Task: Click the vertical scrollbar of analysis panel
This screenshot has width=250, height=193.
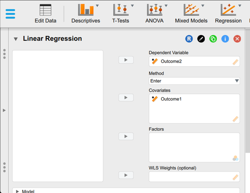Action: [247, 90]
